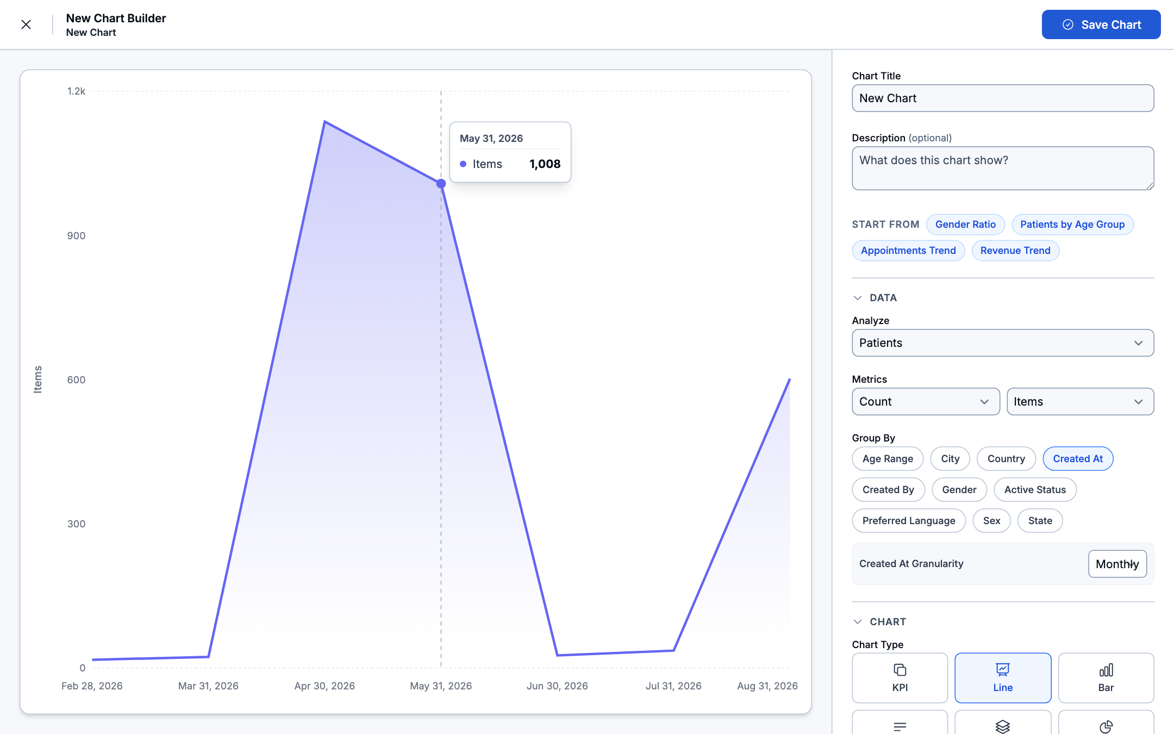The width and height of the screenshot is (1174, 734).
Task: Group by Active Status
Action: (1035, 490)
